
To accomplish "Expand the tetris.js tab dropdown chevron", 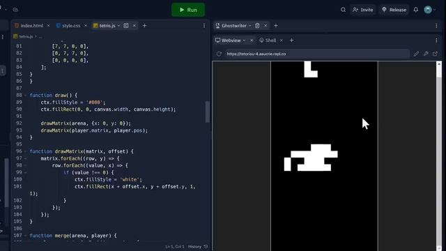I will click(118, 26).
